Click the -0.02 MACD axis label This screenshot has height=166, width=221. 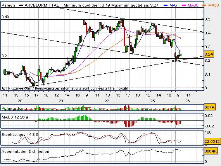point(209,126)
